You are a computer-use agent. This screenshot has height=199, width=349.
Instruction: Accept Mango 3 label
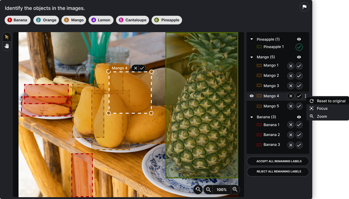pos(299,86)
